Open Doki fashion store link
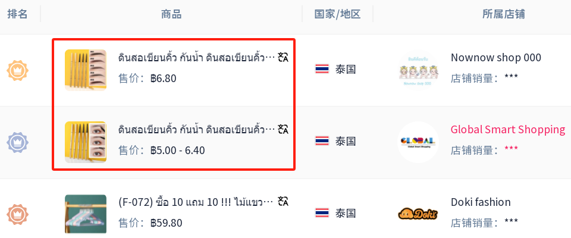 pyautogui.click(x=481, y=202)
